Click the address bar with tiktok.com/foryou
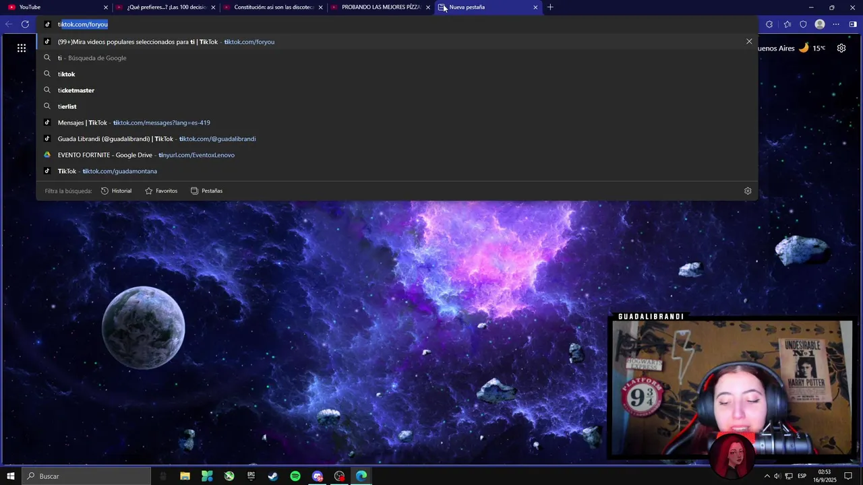 pos(398,24)
